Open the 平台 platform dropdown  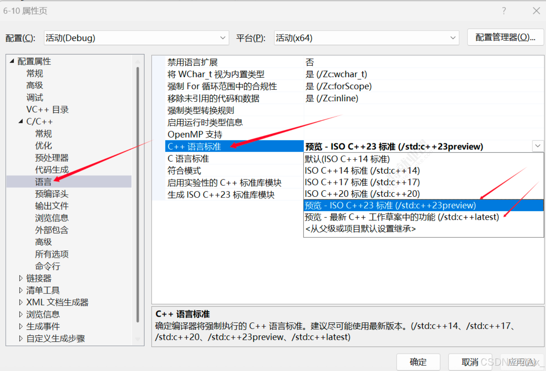[x=366, y=38]
